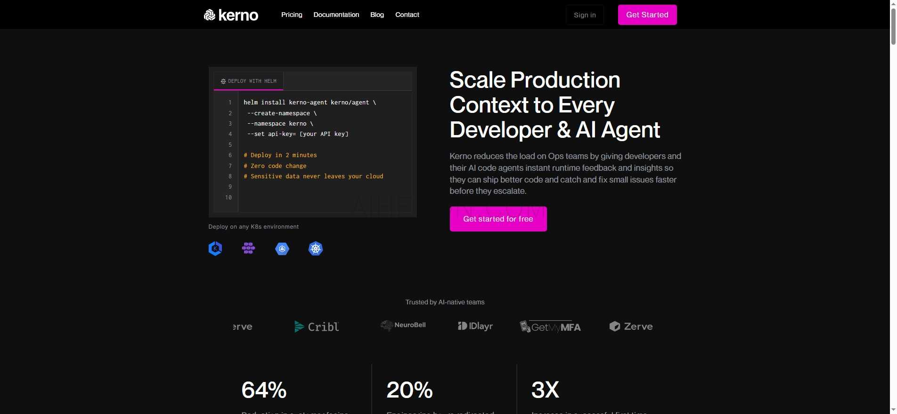
Task: Click the page's vertical scrollbar thumb
Action: click(893, 26)
